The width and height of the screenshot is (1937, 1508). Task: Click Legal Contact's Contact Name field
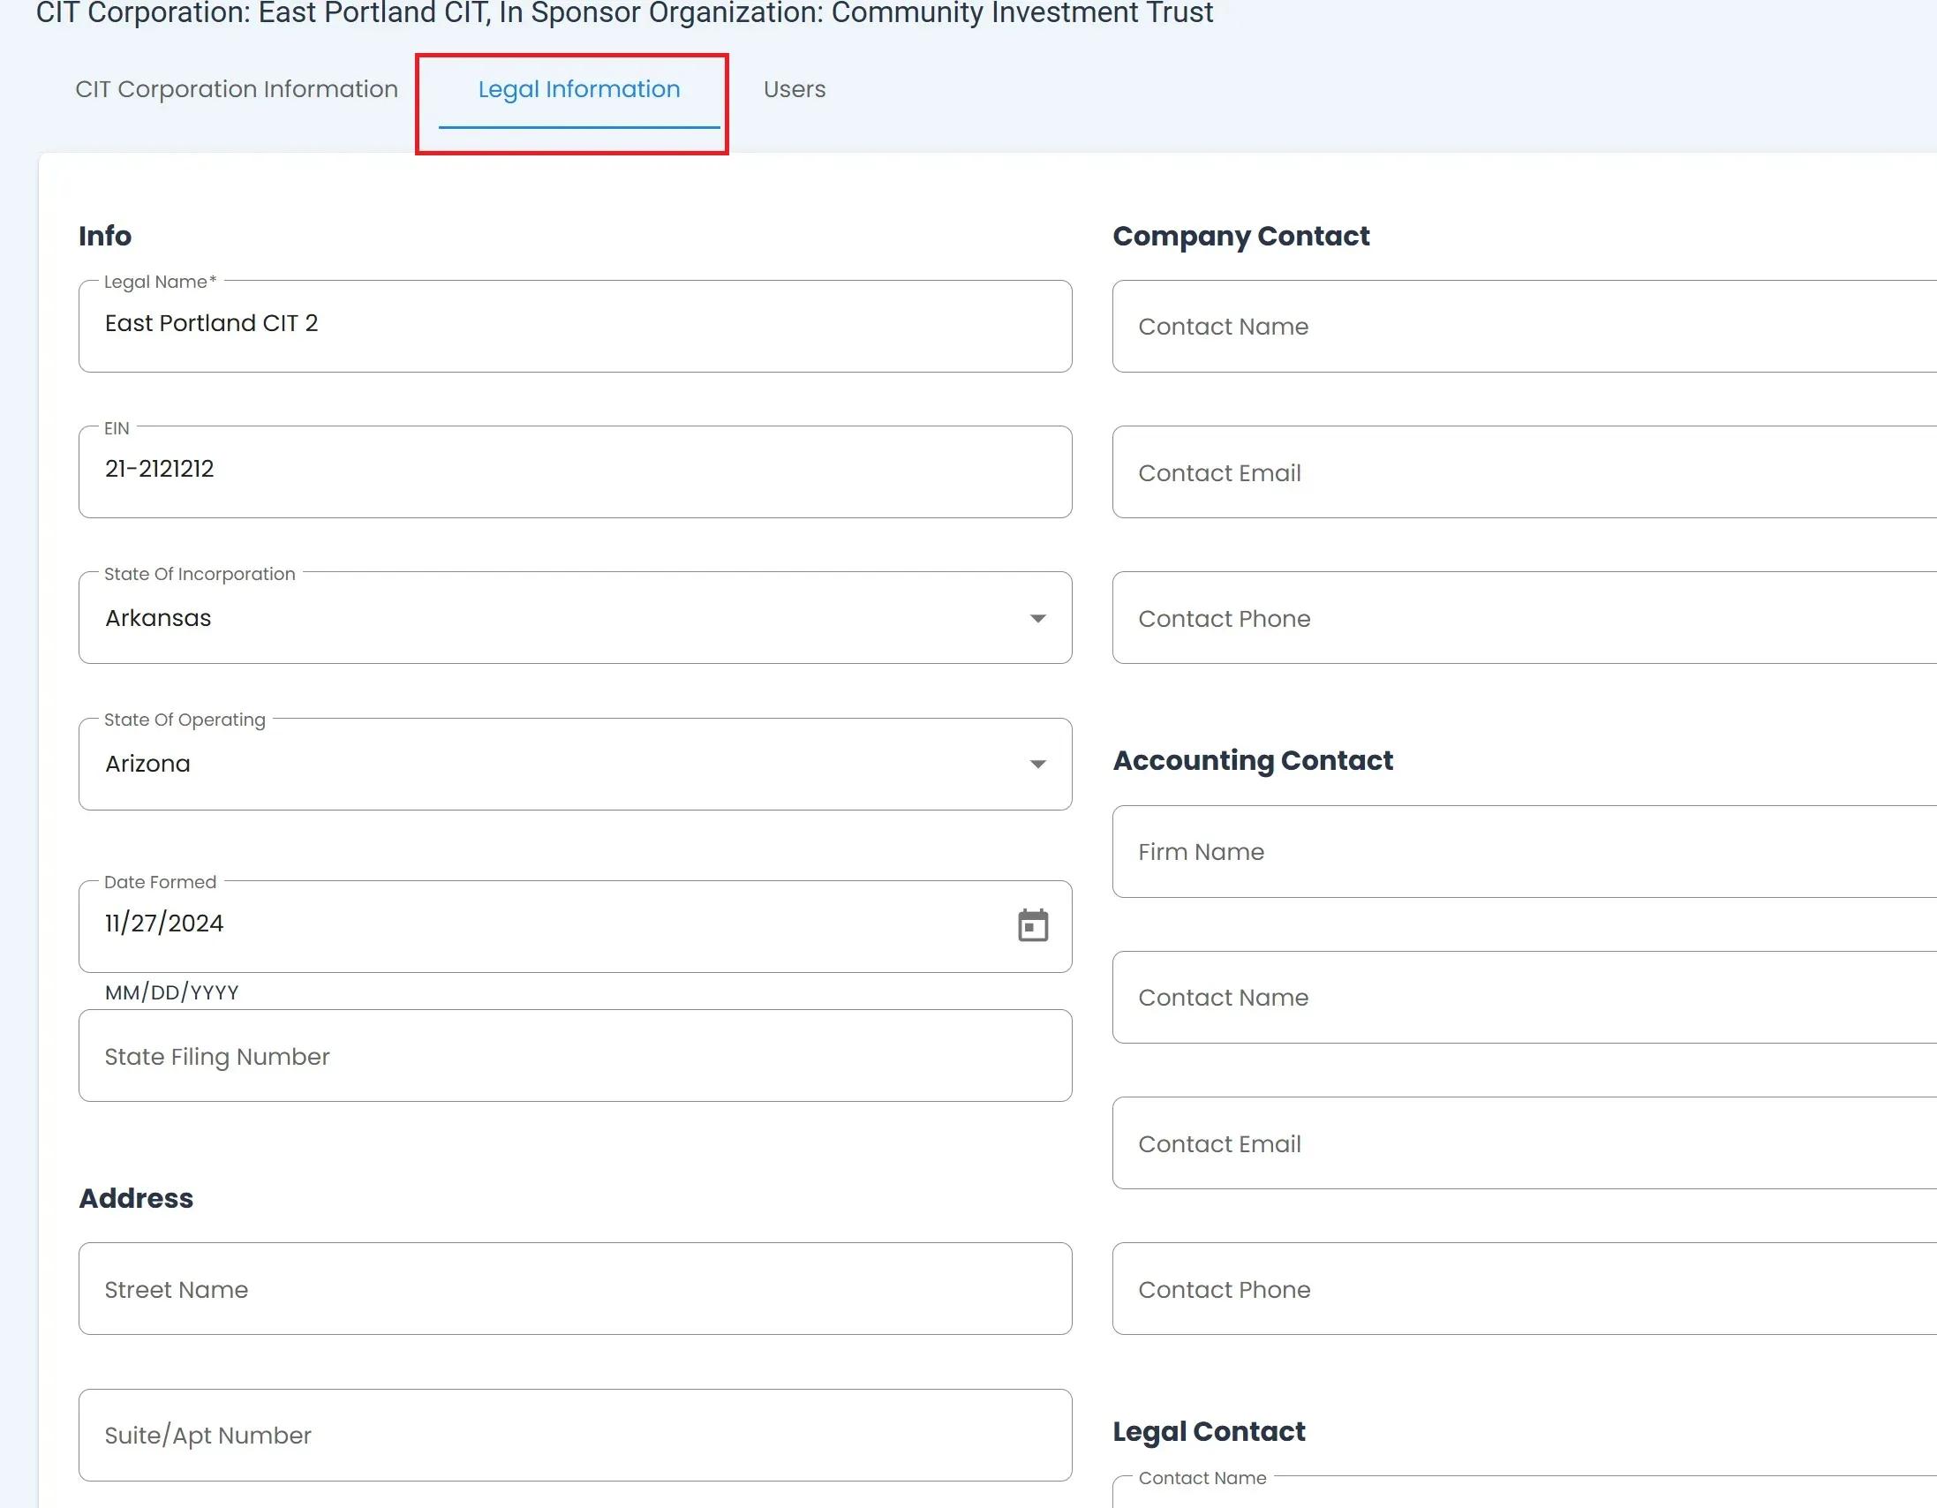tap(1524, 1495)
